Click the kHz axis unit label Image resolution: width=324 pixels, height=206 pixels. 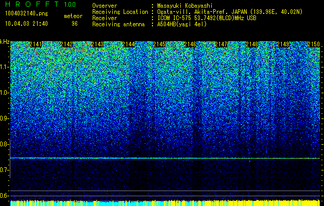5,42
